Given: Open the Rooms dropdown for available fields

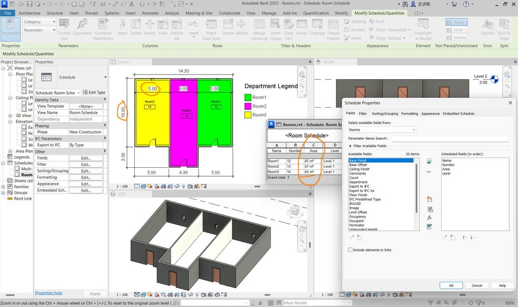Looking at the screenshot, I should point(382,129).
